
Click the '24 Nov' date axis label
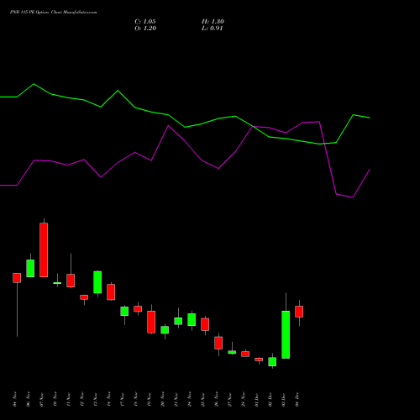[190, 399]
